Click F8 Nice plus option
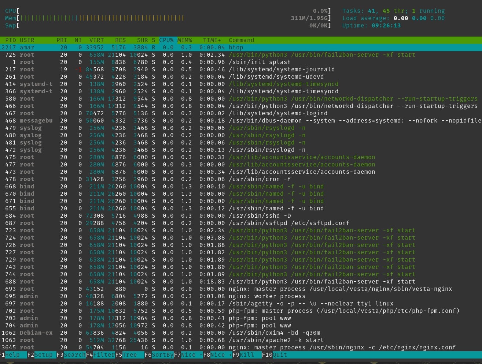The width and height of the screenshot is (482, 364). (217, 355)
